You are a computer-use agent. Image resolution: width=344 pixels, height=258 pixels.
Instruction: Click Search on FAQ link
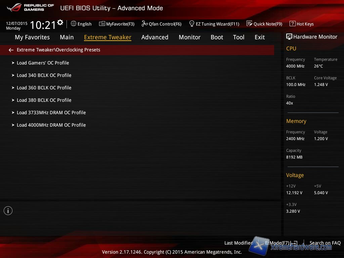tap(325, 243)
